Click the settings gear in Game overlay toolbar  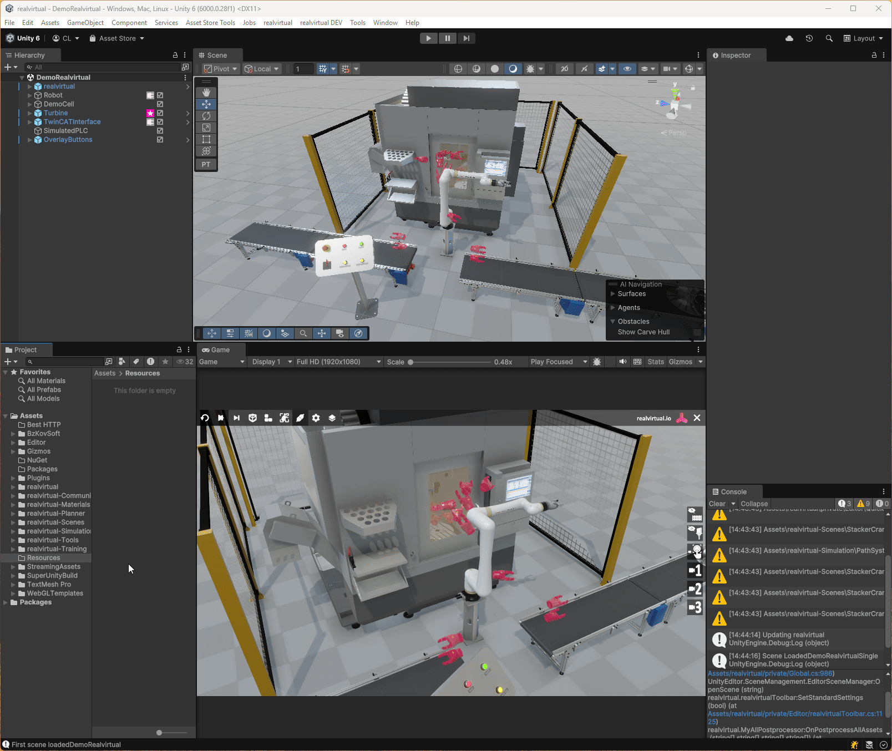click(x=316, y=418)
